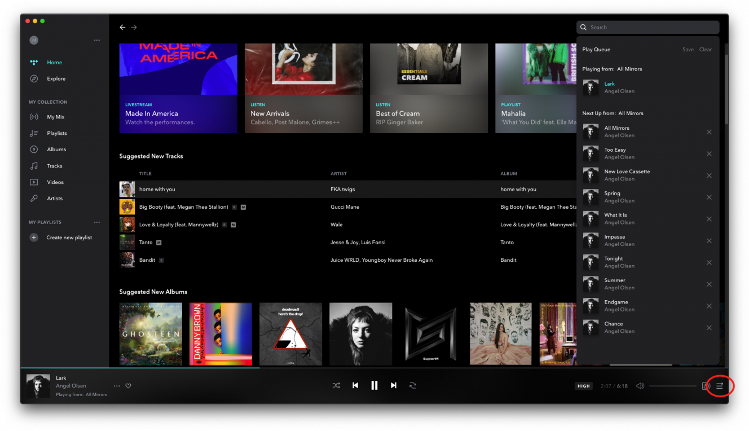Seek in the track progress bar
Screen dimensions: 749x431
374,368
